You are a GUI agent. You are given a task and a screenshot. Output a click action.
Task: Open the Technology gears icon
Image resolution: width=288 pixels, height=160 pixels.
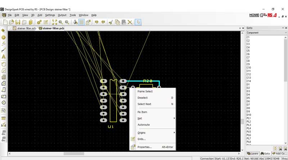tap(39, 22)
